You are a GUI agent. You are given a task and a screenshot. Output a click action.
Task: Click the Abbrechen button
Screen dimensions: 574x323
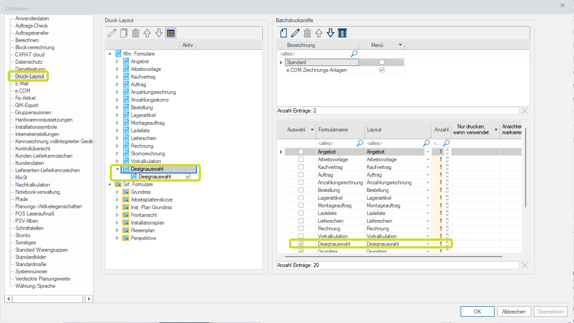(514, 312)
